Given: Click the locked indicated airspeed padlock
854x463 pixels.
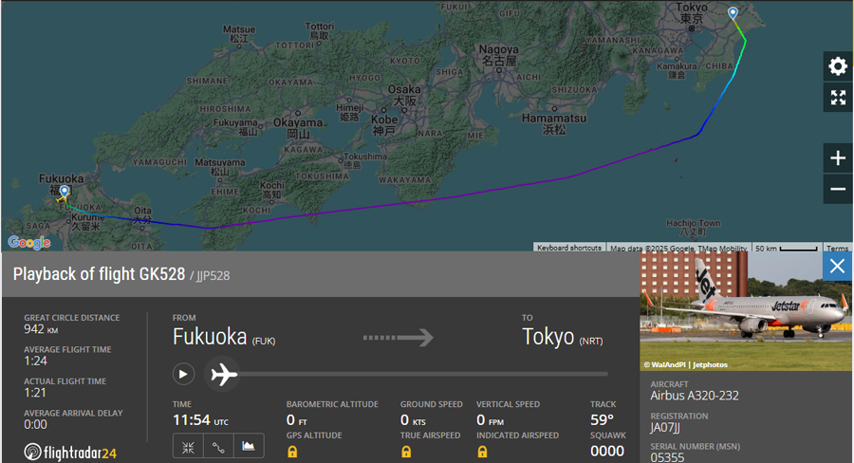Looking at the screenshot, I should [x=482, y=452].
